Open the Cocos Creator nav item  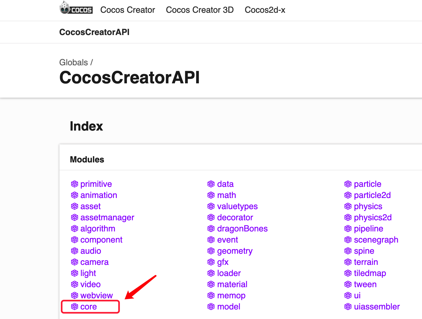(x=127, y=10)
